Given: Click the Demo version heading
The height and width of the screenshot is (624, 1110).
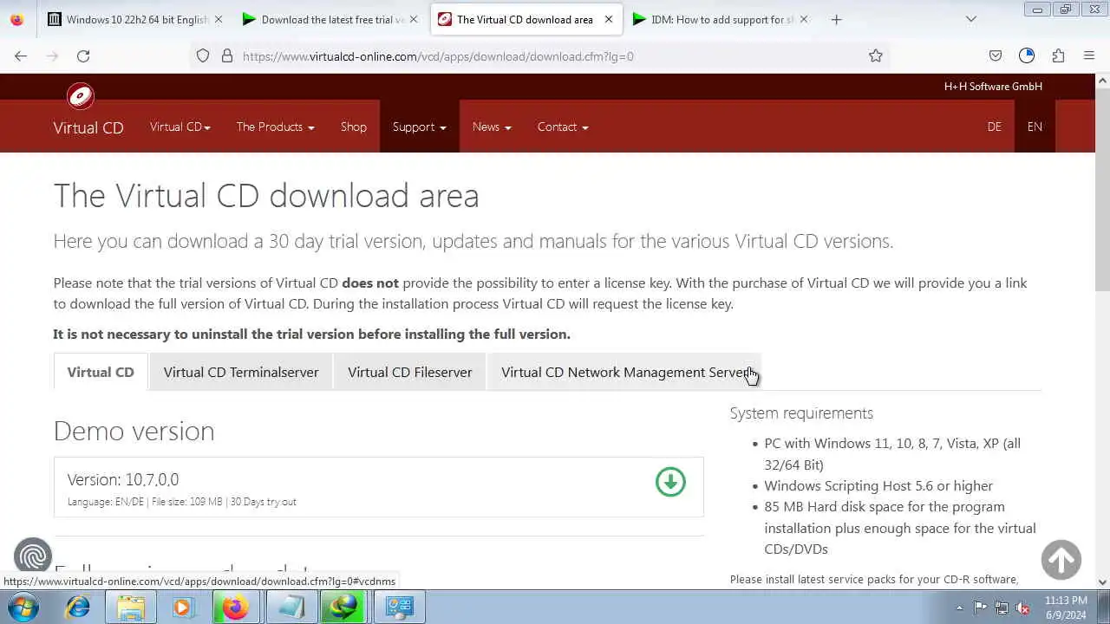Looking at the screenshot, I should click(x=134, y=431).
